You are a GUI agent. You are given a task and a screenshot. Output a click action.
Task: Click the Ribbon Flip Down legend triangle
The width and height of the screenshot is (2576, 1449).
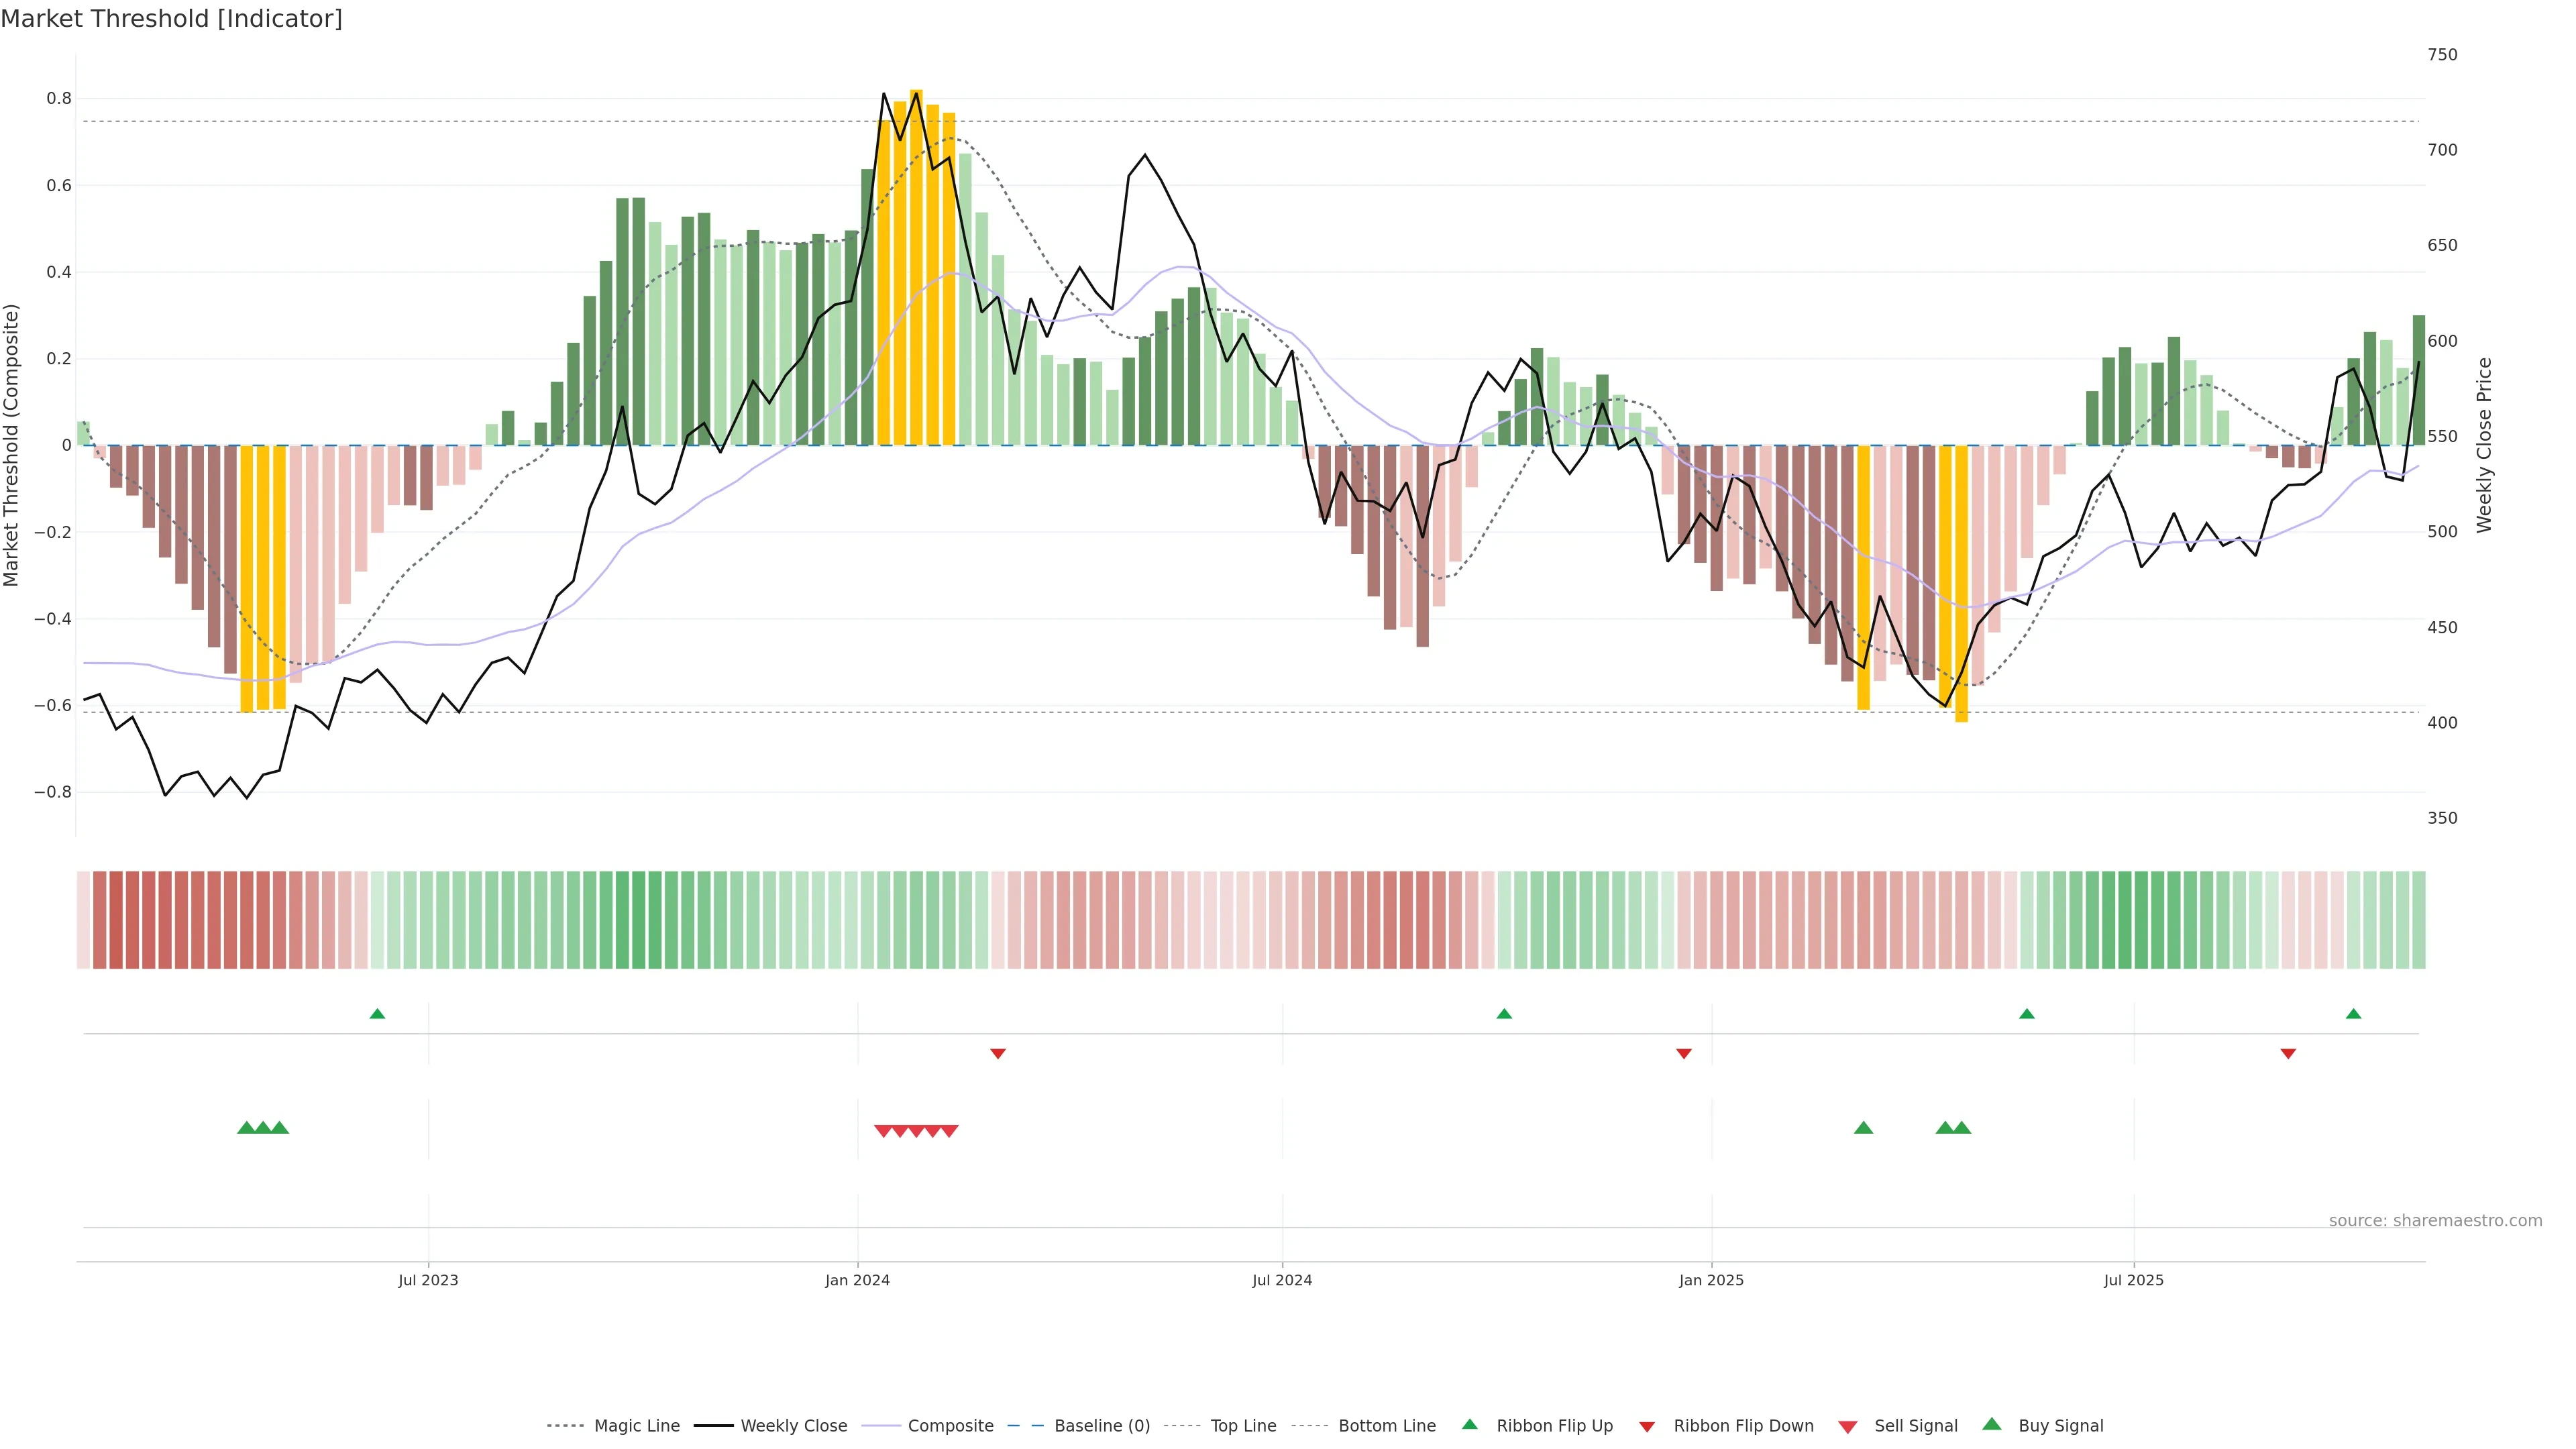(x=1647, y=1427)
